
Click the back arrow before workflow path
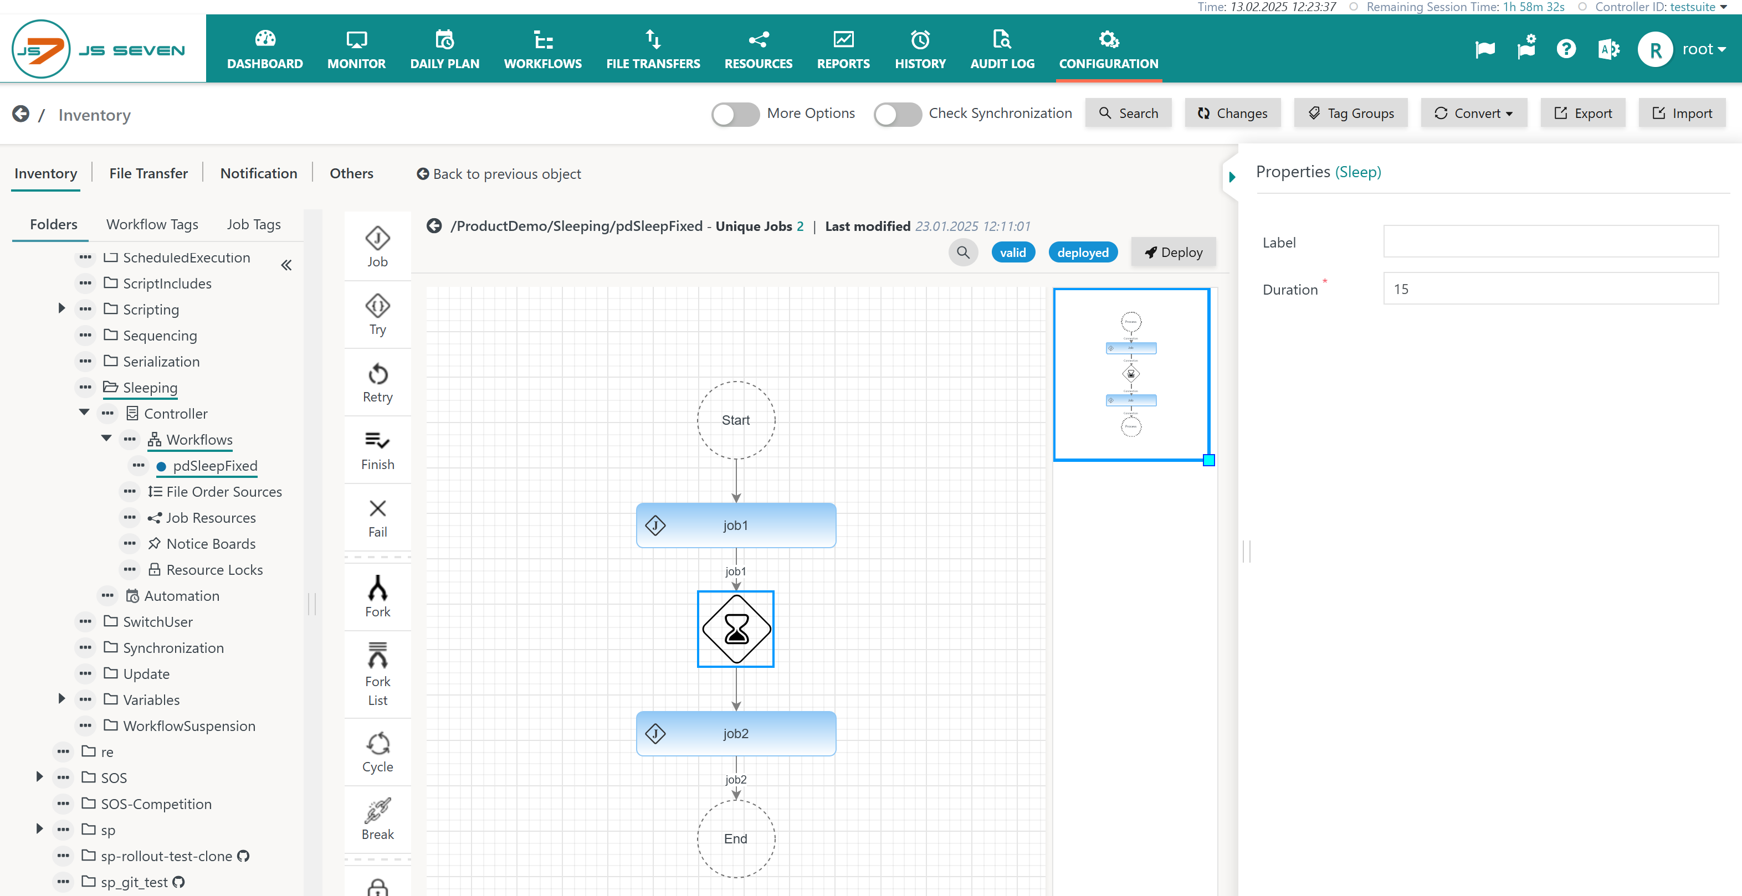(434, 226)
